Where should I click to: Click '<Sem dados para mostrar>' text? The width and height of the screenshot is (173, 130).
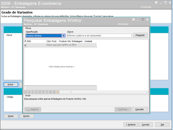(62, 67)
